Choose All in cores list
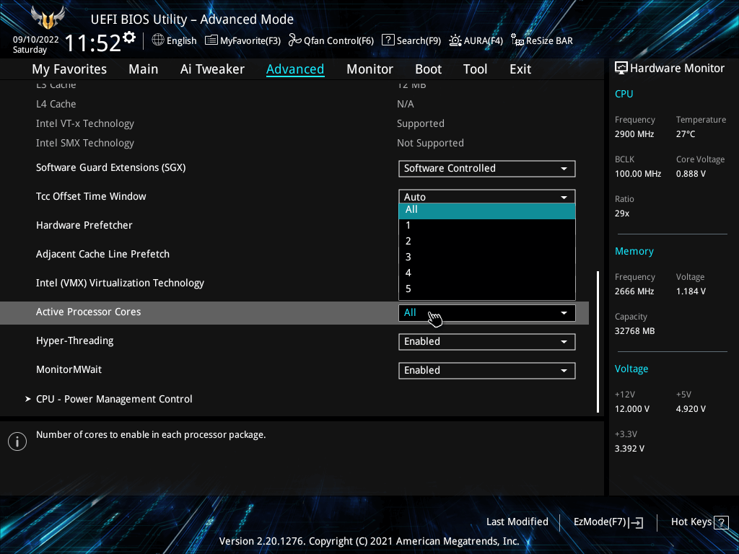 point(487,210)
